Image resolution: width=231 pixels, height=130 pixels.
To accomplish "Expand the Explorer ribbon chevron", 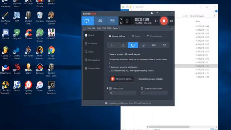I will coord(213,11).
